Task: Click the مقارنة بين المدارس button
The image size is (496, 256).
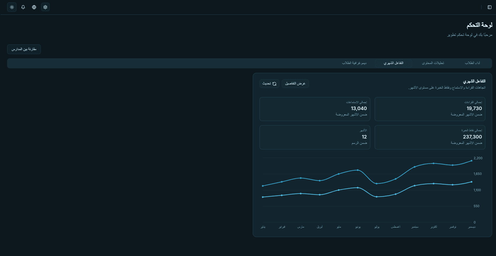Action: (24, 49)
